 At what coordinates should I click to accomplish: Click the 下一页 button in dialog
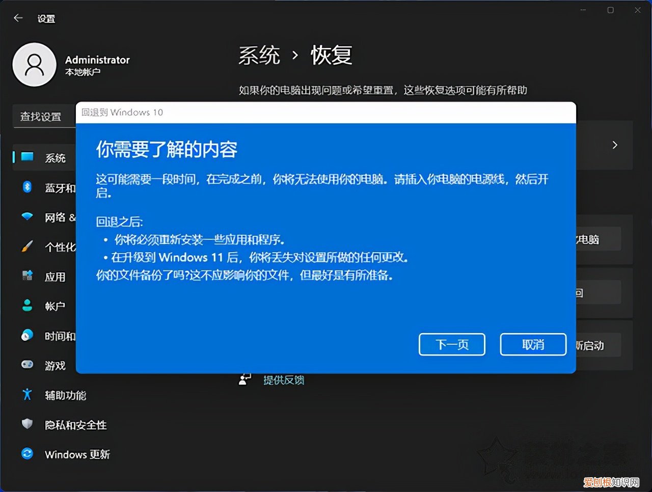pyautogui.click(x=451, y=344)
